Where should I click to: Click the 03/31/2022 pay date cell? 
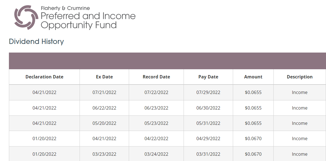pyautogui.click(x=208, y=154)
